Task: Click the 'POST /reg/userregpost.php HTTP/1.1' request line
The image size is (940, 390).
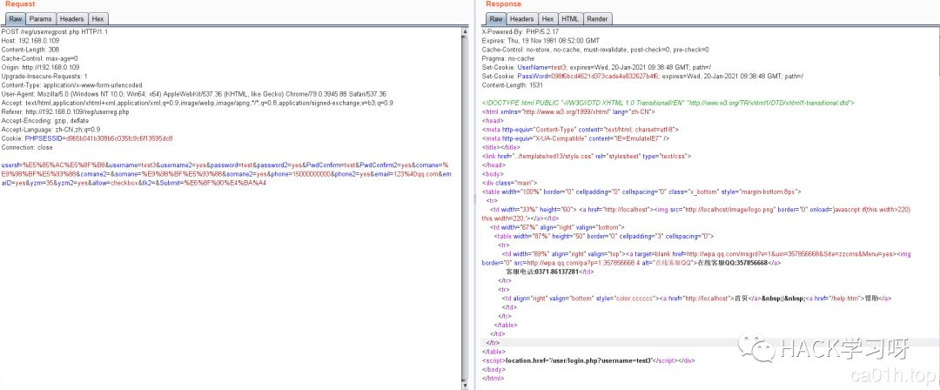Action: coord(55,31)
